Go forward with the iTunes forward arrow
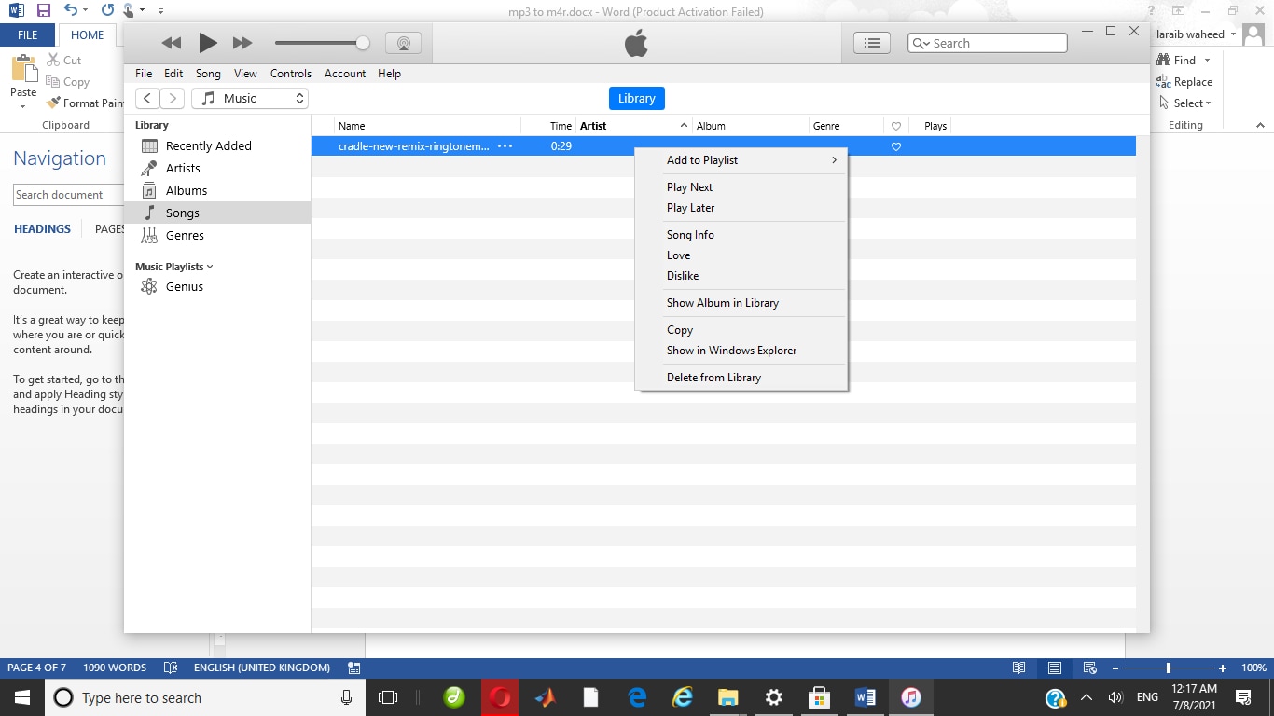Viewport: 1274px width, 716px height. (172, 98)
